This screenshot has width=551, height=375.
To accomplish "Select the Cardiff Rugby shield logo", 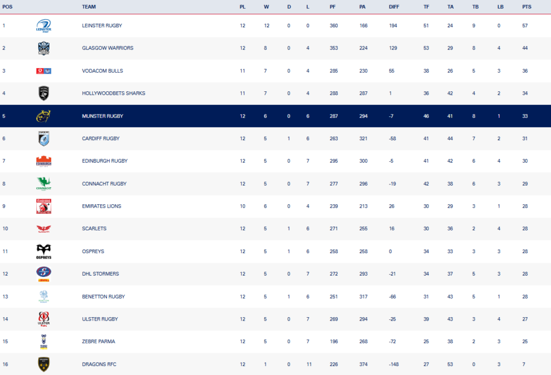I will point(44,138).
